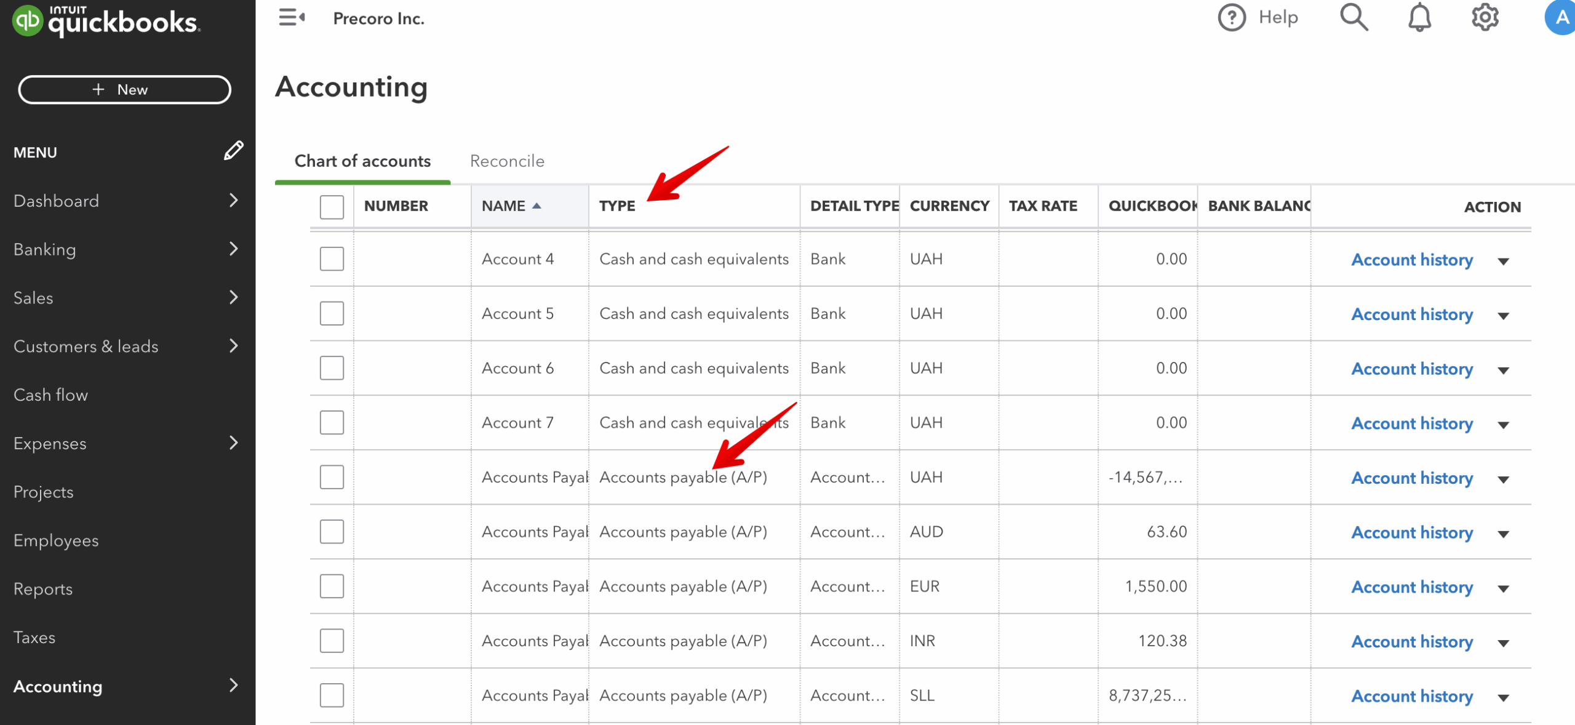Sort by the DETAIL TYPE column header
This screenshot has width=1575, height=725.
[854, 206]
